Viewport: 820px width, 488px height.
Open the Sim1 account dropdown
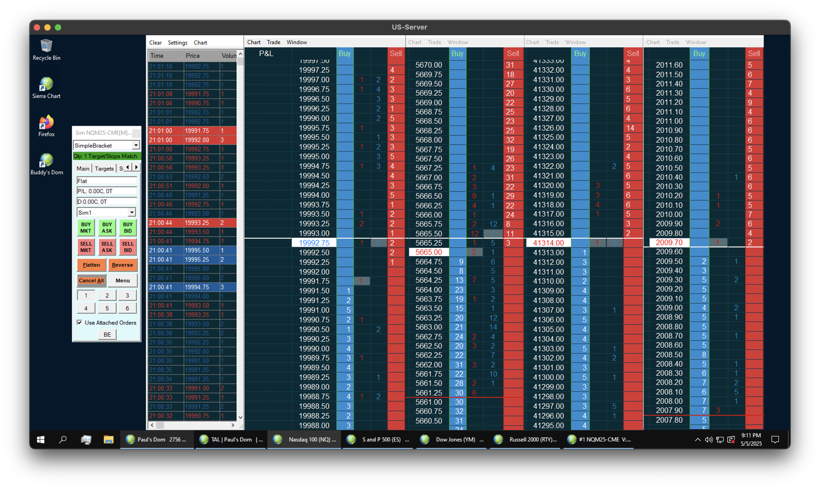(x=132, y=212)
